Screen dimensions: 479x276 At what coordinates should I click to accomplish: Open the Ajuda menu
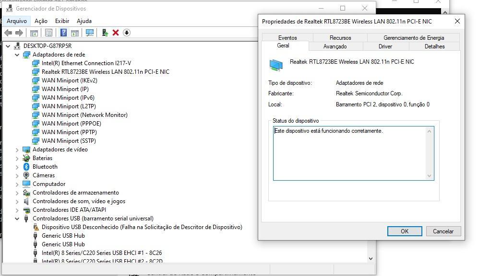[84, 21]
